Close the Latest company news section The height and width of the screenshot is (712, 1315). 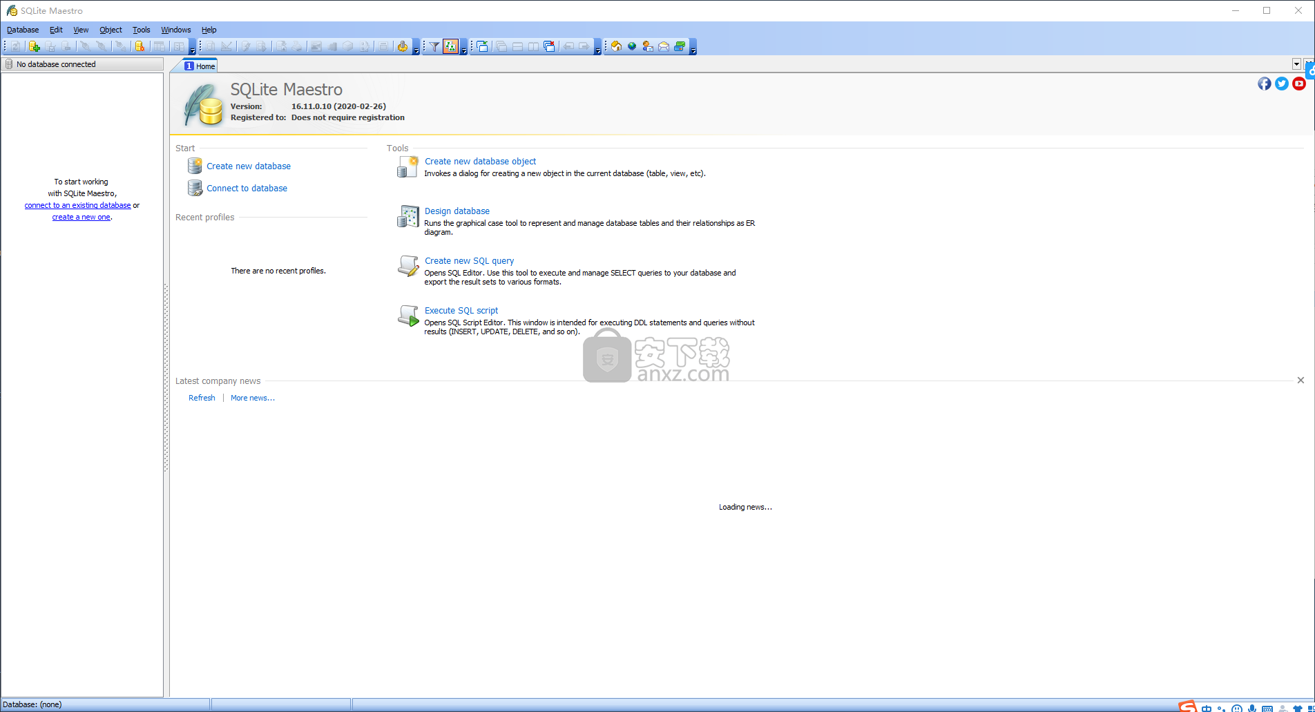click(1300, 381)
